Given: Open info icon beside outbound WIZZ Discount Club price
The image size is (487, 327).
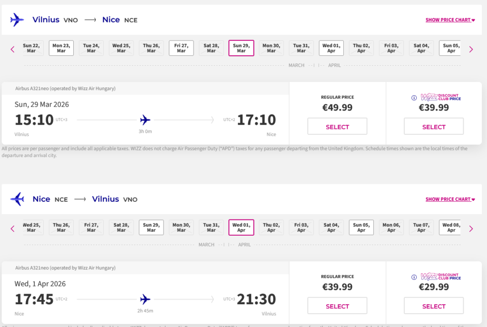Looking at the screenshot, I should pyautogui.click(x=414, y=98).
